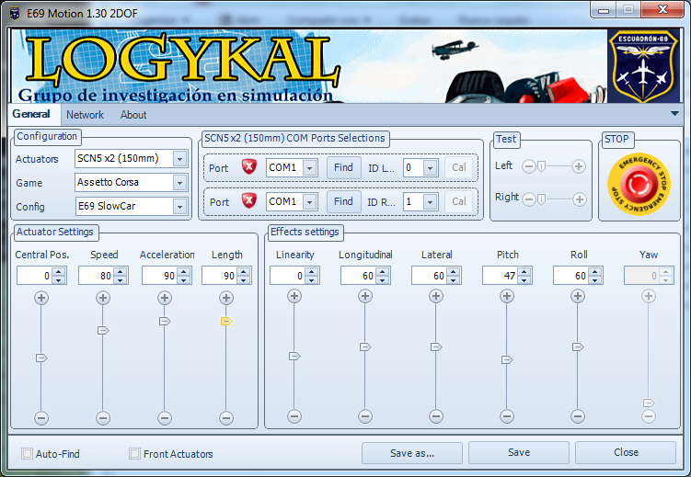The width and height of the screenshot is (691, 477).
Task: Open the first Port COM1 dropdown
Action: coord(310,168)
